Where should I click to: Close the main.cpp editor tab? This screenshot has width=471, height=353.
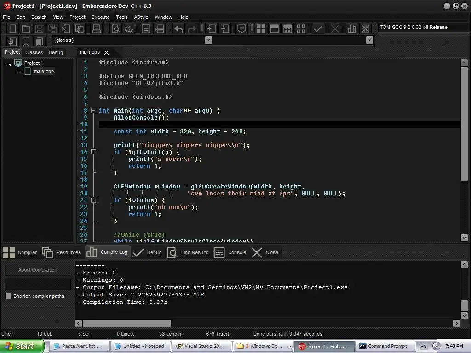[106, 52]
